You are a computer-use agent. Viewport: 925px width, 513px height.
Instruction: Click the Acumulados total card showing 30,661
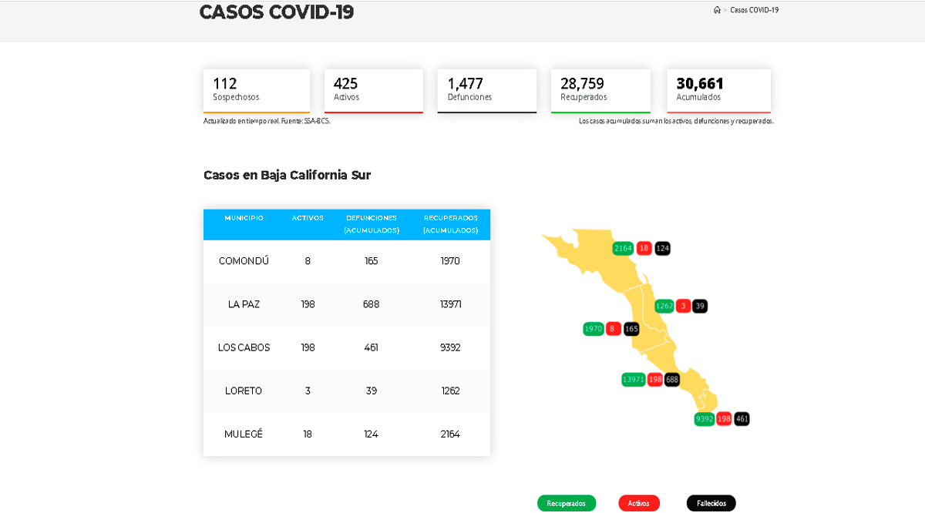[718, 90]
